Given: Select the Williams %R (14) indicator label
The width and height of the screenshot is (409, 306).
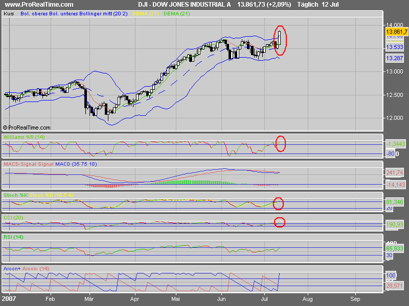Looking at the screenshot, I should pyautogui.click(x=24, y=137).
